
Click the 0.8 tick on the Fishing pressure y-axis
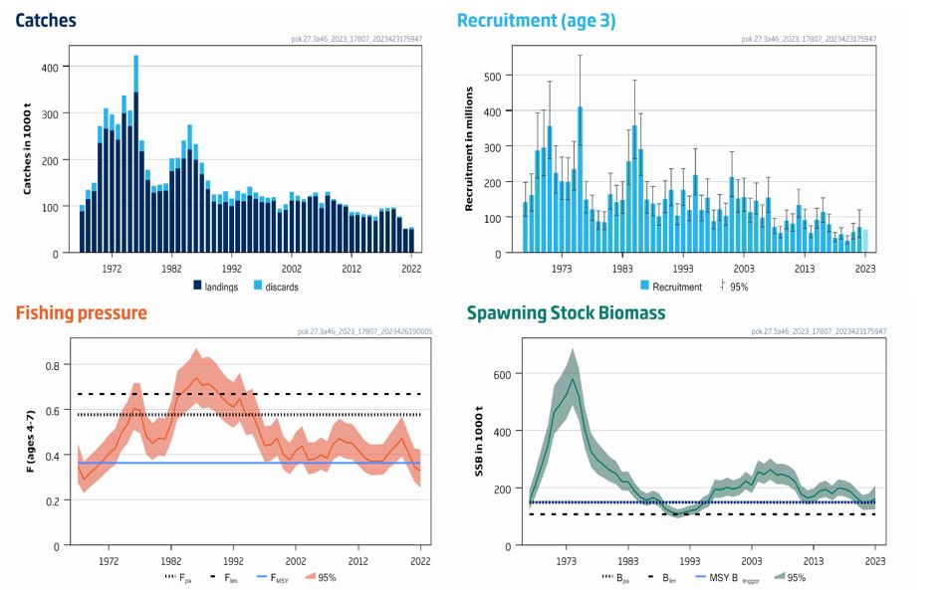[x=53, y=365]
